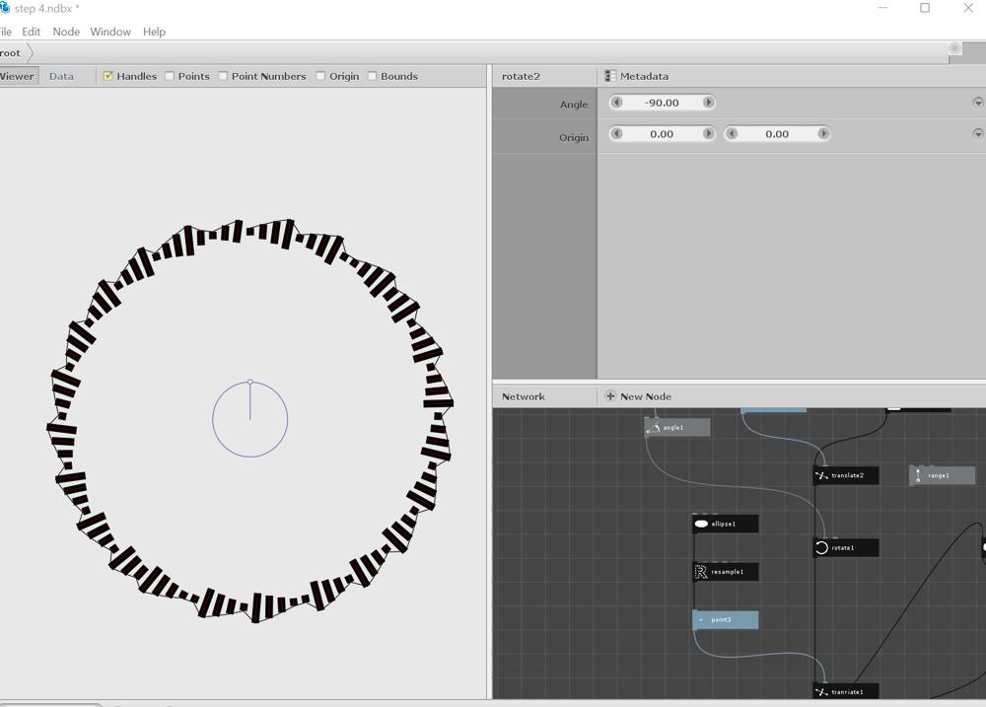986x707 pixels.
Task: Open the Edit menu
Action: (x=31, y=32)
